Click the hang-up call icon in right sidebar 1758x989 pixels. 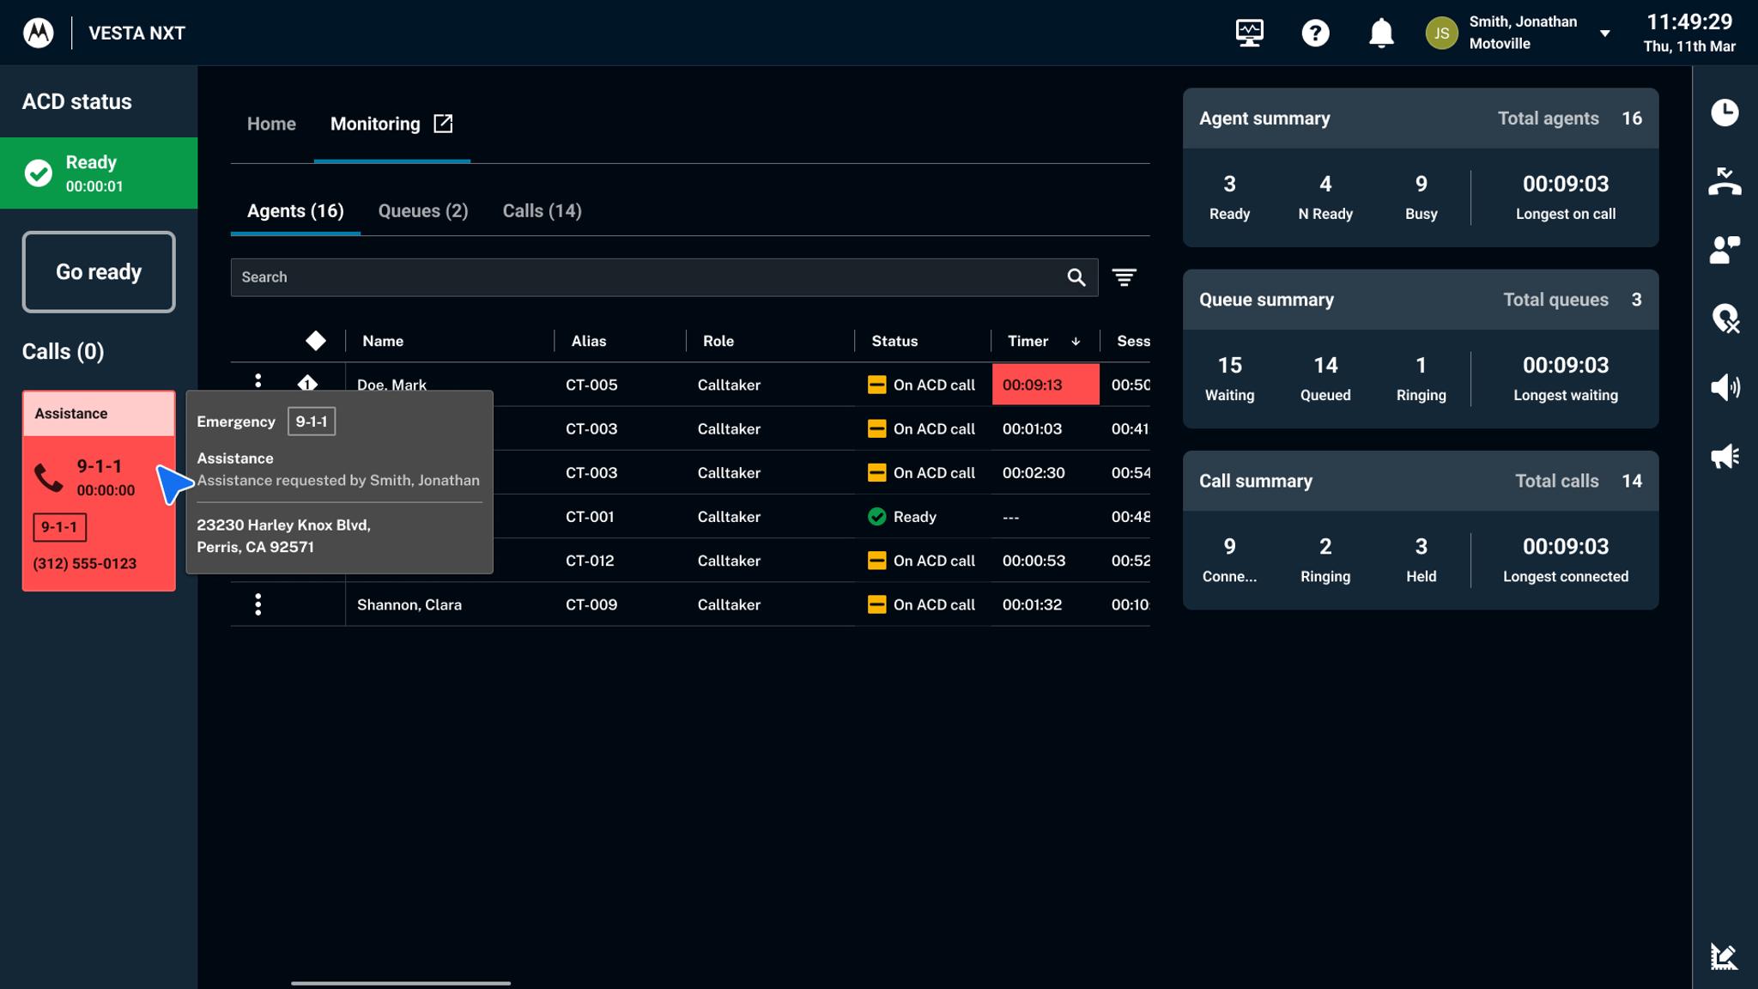click(x=1725, y=181)
